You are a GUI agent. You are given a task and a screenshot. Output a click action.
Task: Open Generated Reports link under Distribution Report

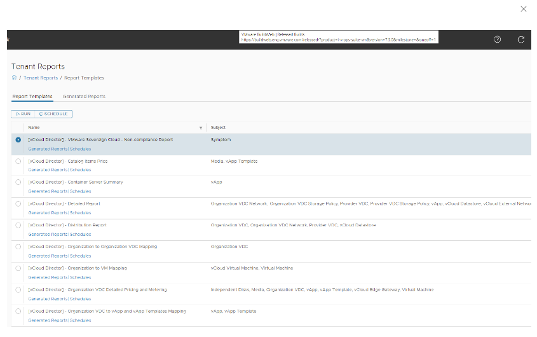(x=48, y=235)
